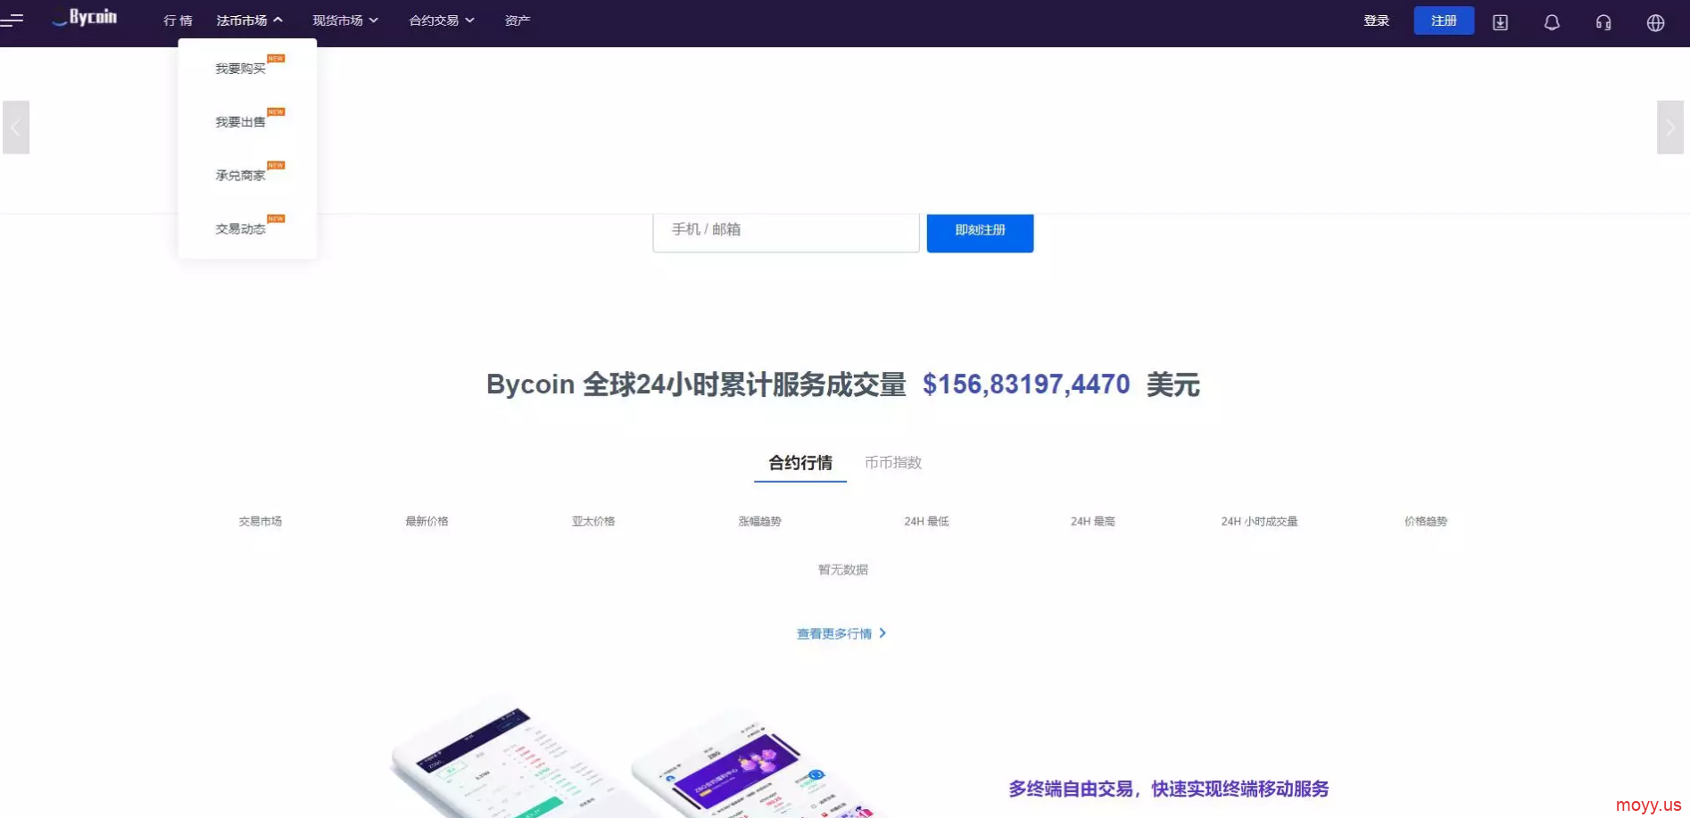Image resolution: width=1690 pixels, height=818 pixels.
Task: Click the 24H 小时成交量 column header
Action: tap(1259, 521)
